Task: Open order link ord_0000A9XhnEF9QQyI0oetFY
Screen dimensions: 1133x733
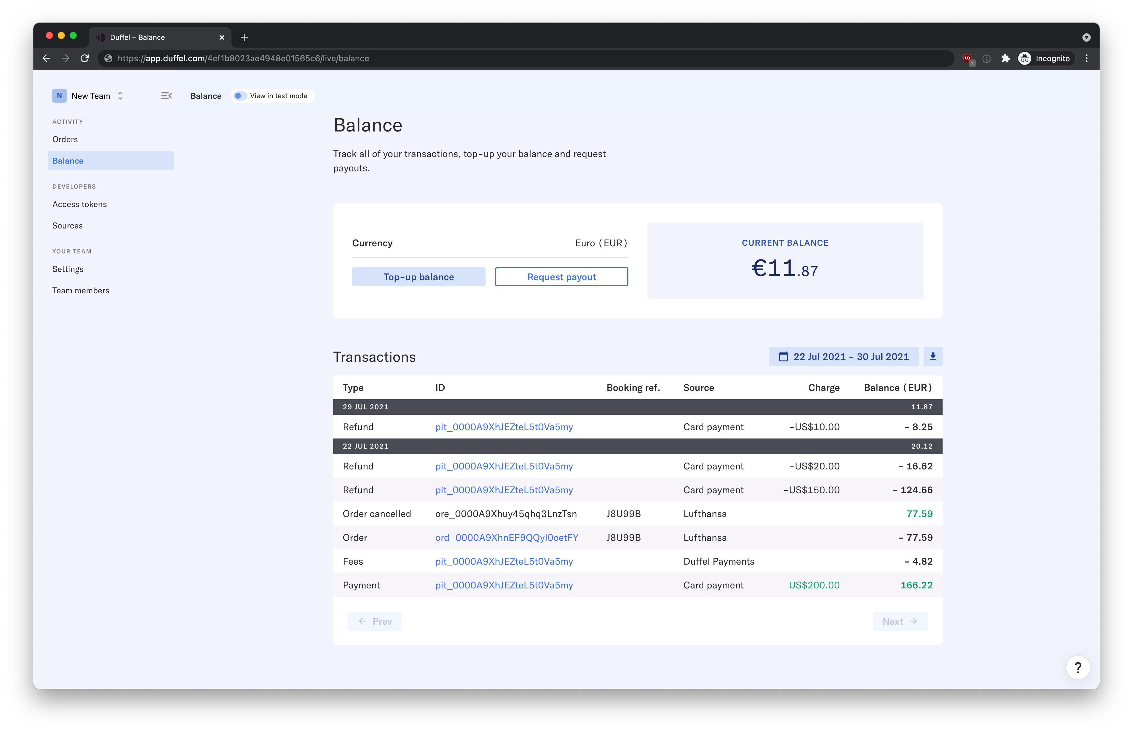Action: [x=506, y=537]
